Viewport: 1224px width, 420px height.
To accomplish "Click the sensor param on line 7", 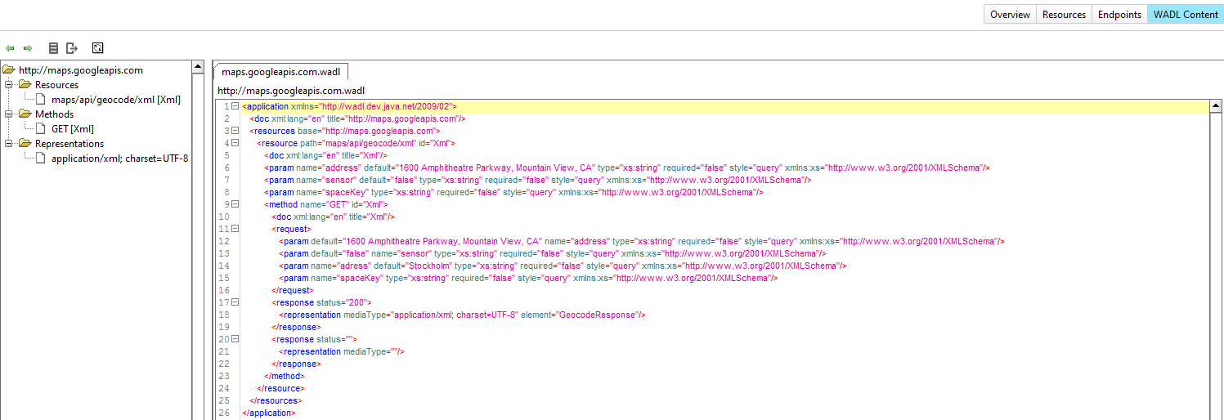I will (537, 180).
